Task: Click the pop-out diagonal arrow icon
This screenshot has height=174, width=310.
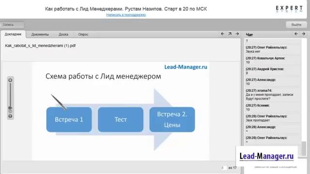Action: click(230, 34)
